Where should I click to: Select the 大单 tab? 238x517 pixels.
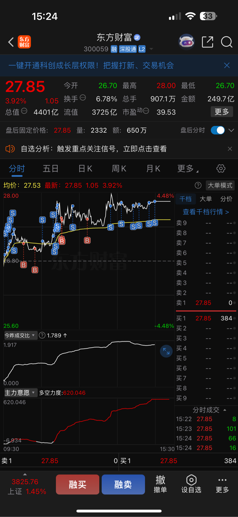[205, 199]
